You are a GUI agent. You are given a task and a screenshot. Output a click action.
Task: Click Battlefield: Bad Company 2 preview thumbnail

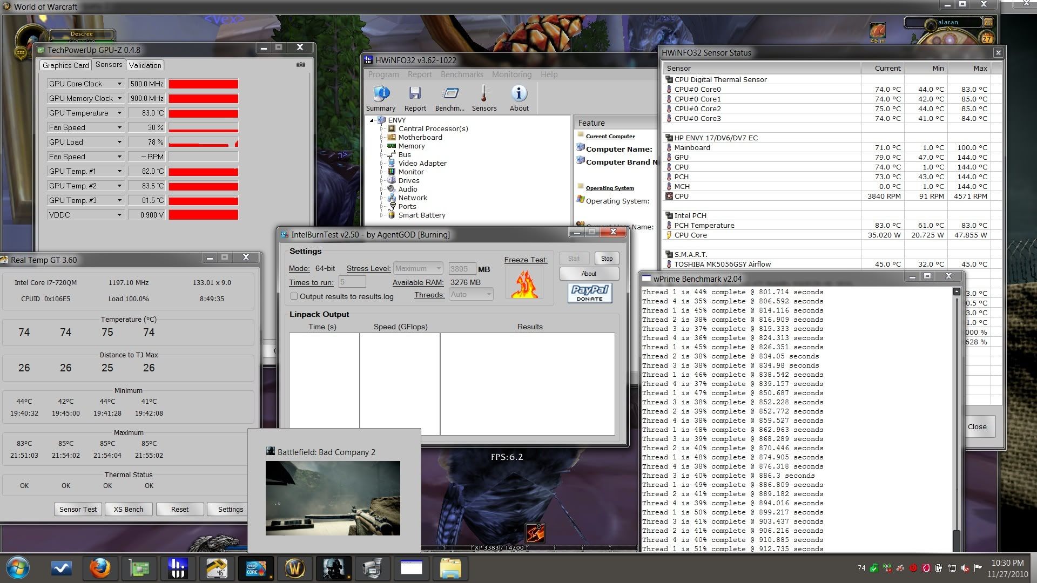pos(333,498)
